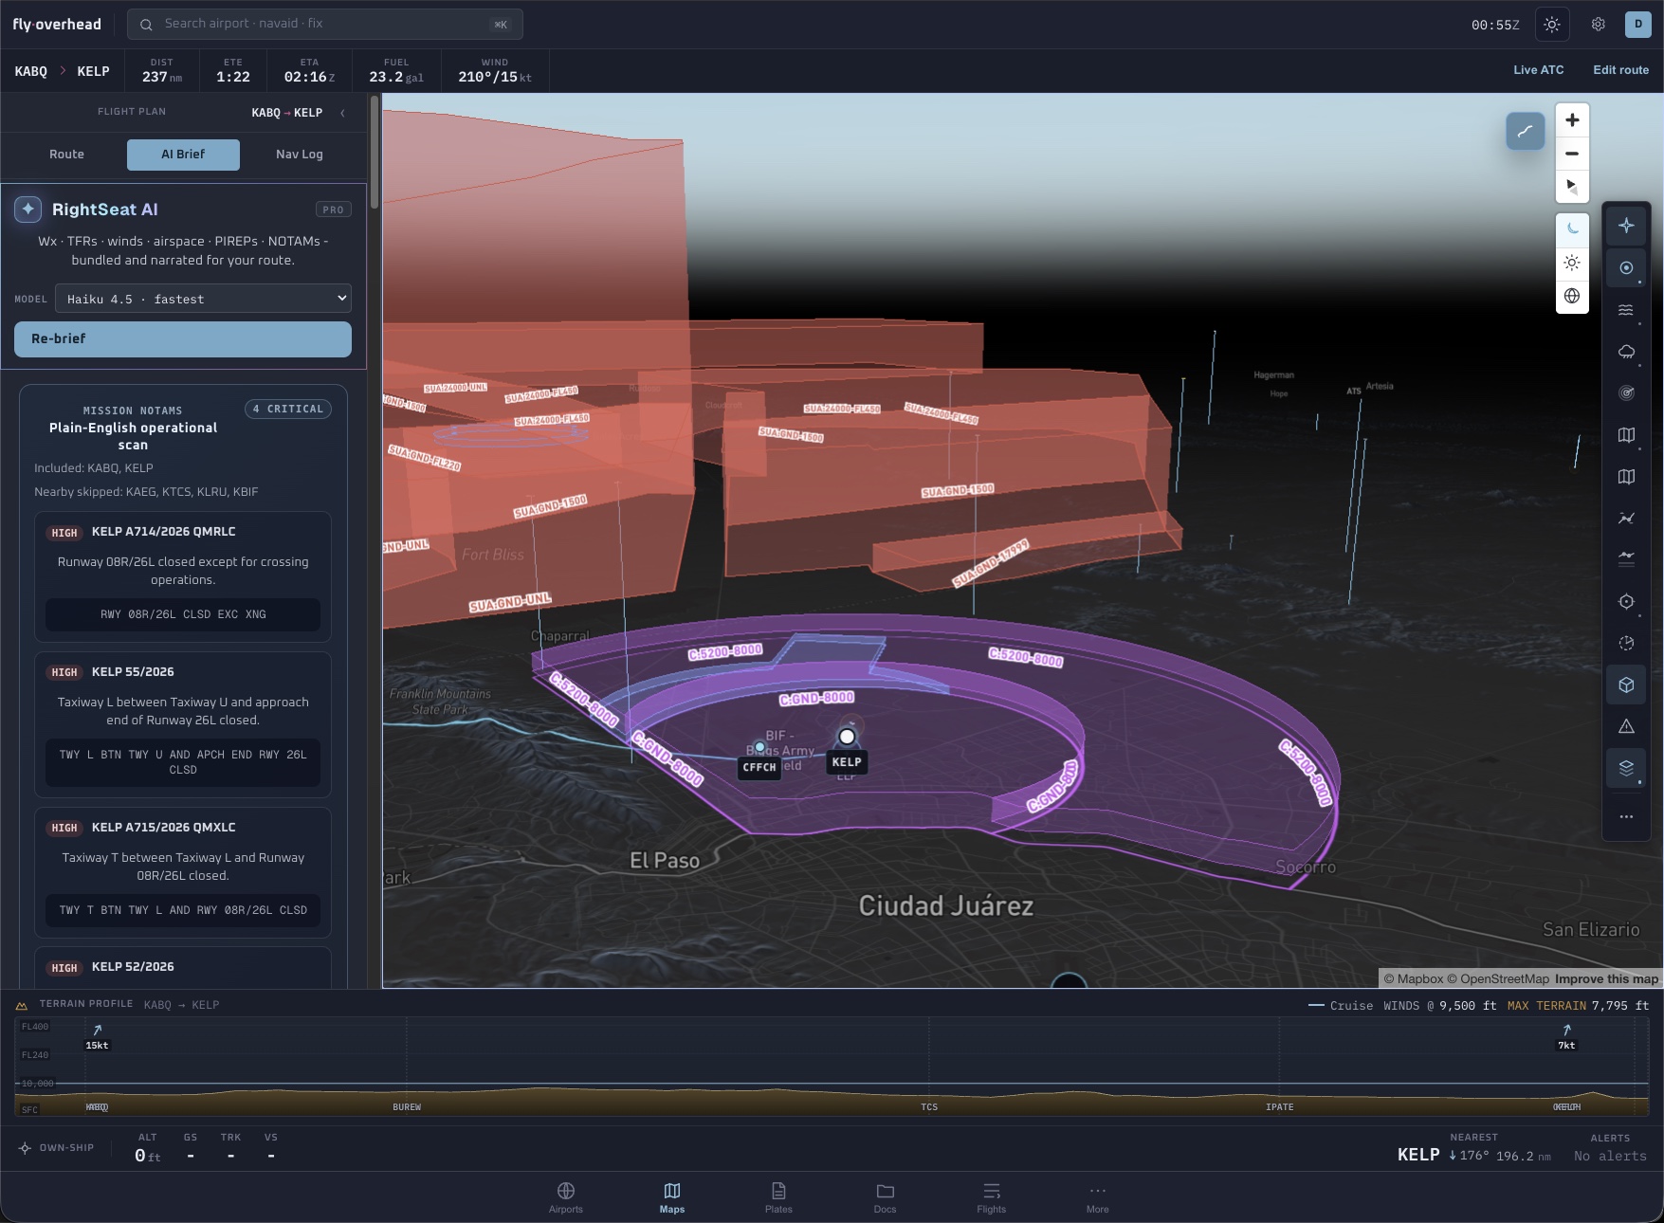Reset map bearing with compass arrow
The height and width of the screenshot is (1223, 1664).
(x=1572, y=187)
